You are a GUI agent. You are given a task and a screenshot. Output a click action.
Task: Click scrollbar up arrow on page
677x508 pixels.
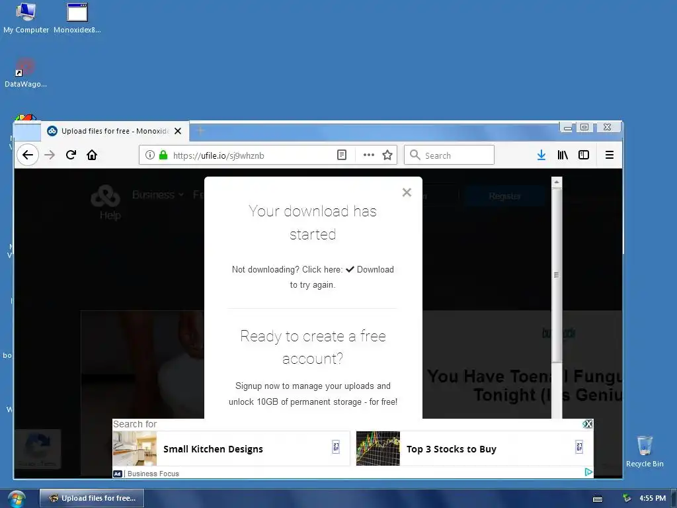coord(557,182)
